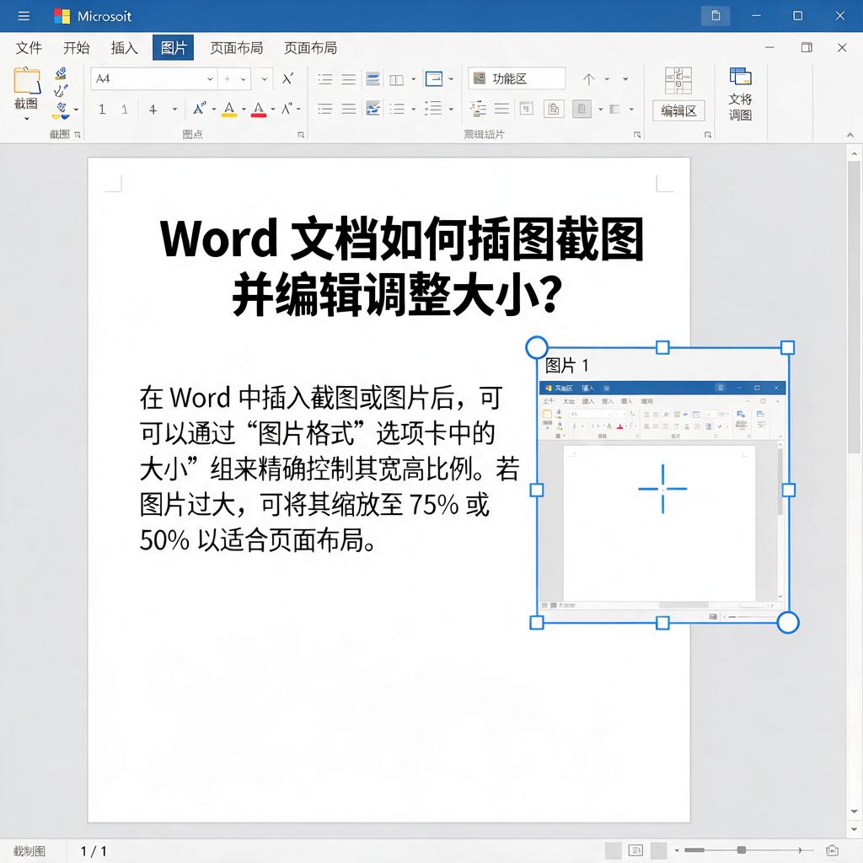
Task: Open the font size dropdown beside A4
Action: point(243,79)
